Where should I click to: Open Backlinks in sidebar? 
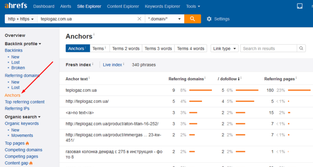coord(14,50)
